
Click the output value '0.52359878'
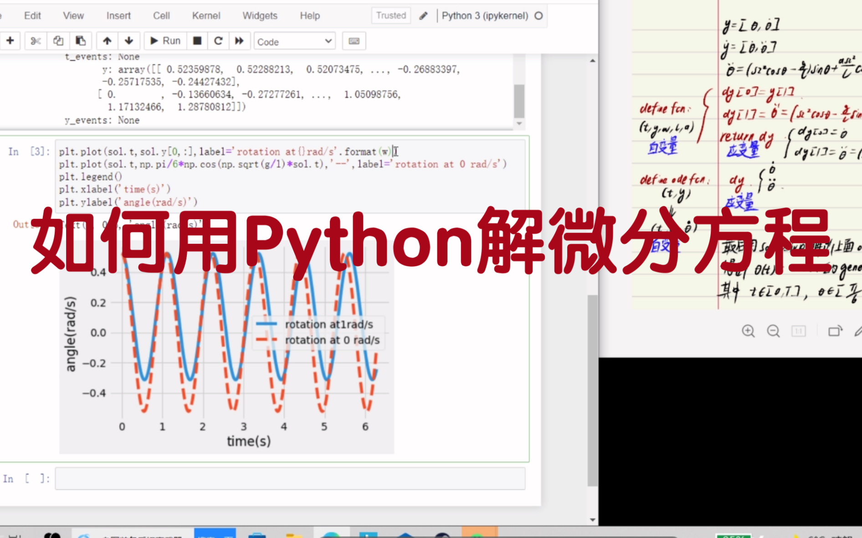[x=194, y=69]
